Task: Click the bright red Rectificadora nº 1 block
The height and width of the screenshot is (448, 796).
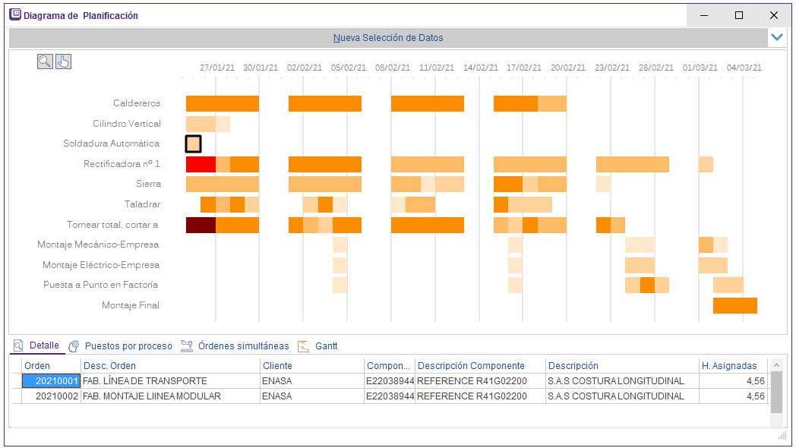Action: [x=201, y=164]
